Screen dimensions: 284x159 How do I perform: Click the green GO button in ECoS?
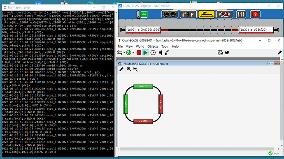click(x=144, y=14)
